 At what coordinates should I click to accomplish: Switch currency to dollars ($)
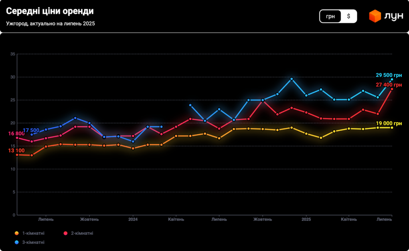(348, 16)
